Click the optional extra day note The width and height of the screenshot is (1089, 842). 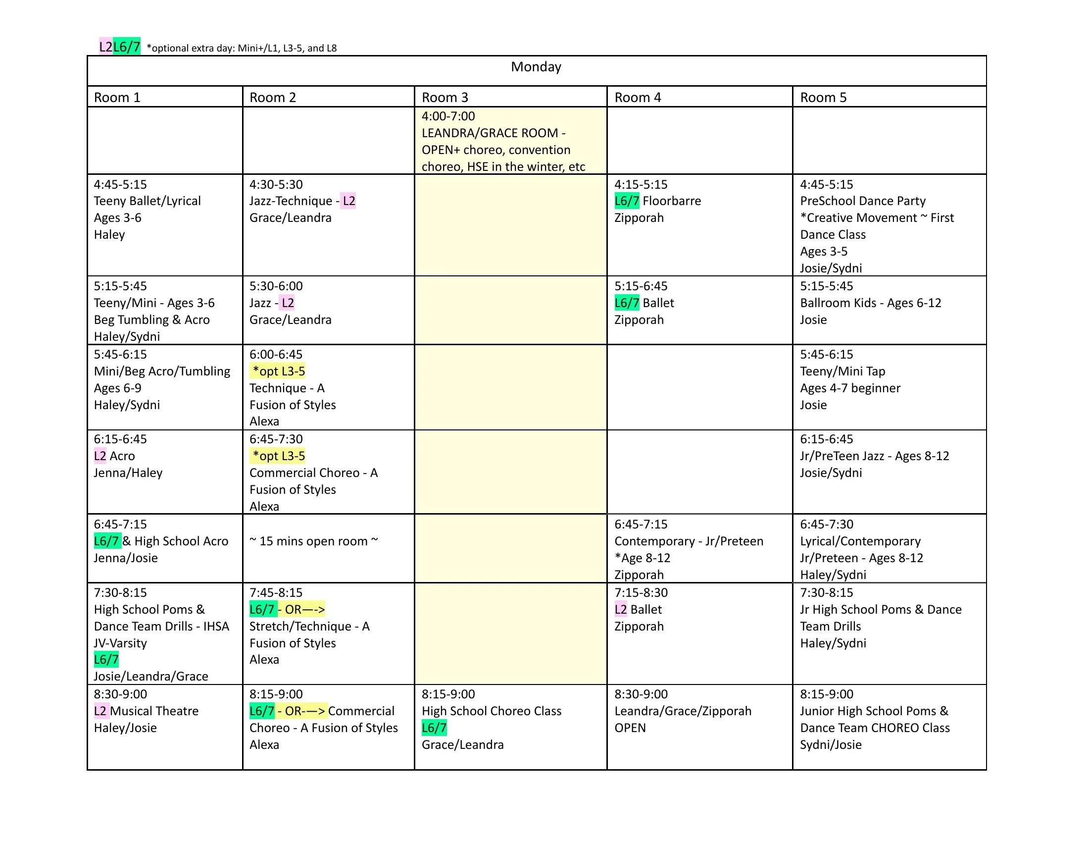[x=242, y=49]
